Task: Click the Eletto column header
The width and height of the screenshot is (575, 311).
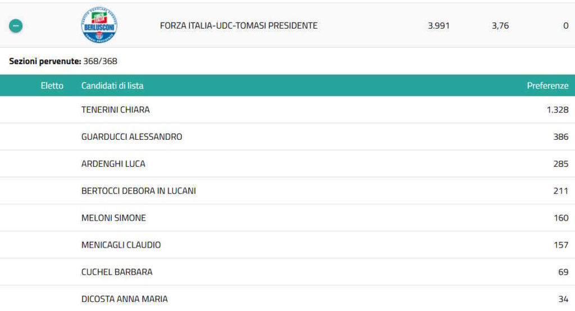Action: [x=52, y=86]
